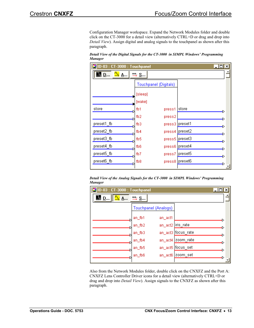Select the preset1_fb input signal
The width and height of the screenshot is (254, 328).
pos(103,124)
